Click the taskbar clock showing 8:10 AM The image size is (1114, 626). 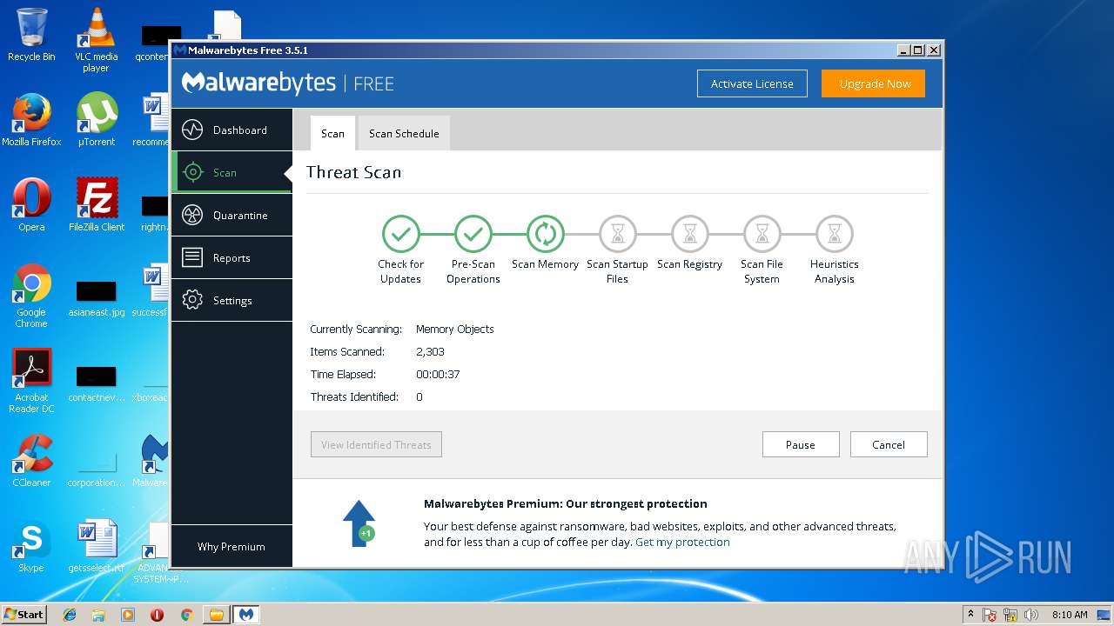(1070, 615)
